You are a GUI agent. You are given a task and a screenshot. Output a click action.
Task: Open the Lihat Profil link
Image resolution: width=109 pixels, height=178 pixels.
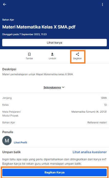coord(20,142)
